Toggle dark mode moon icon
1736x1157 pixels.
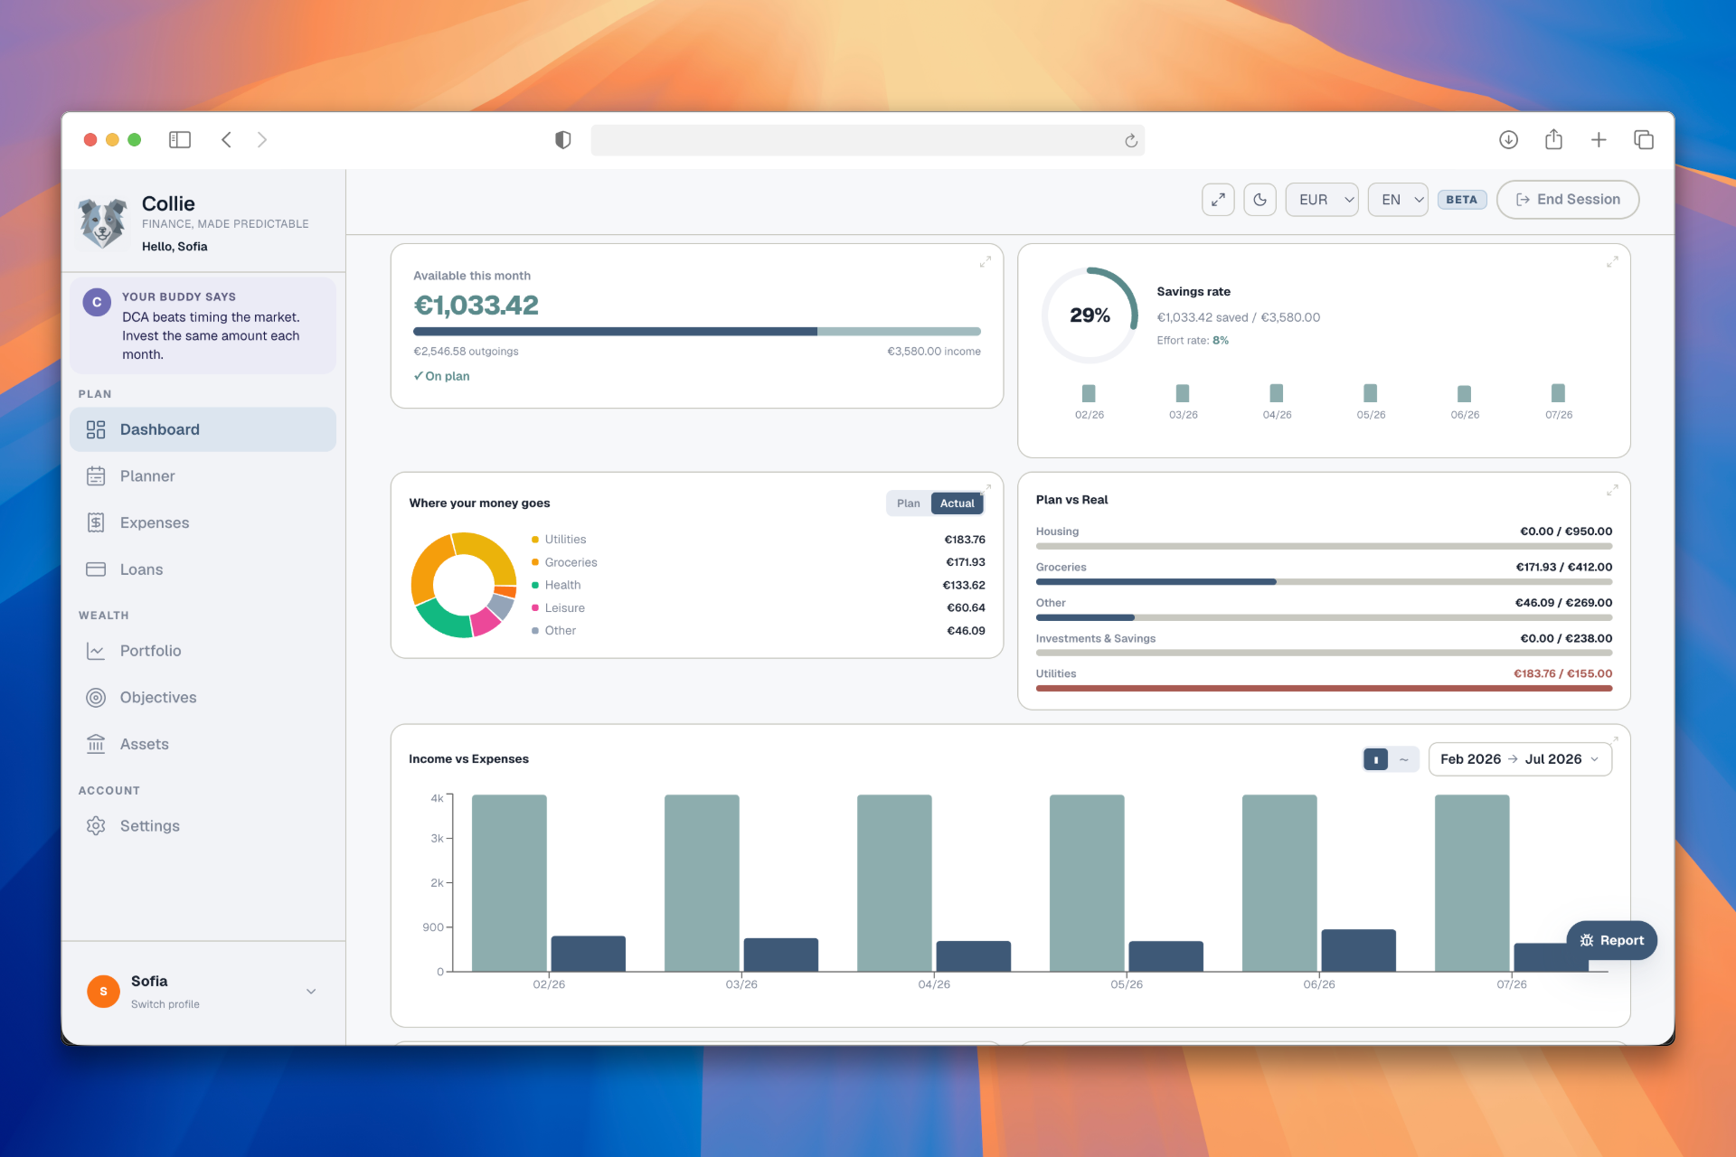(x=1260, y=200)
